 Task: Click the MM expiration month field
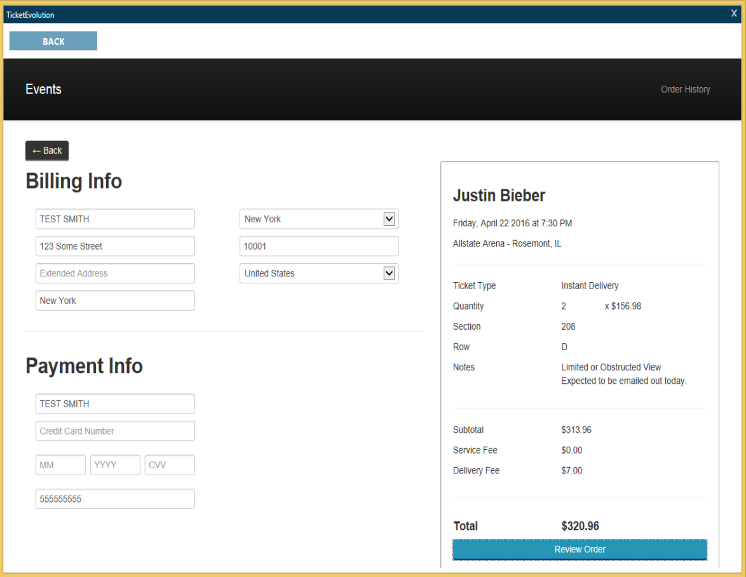click(x=60, y=465)
